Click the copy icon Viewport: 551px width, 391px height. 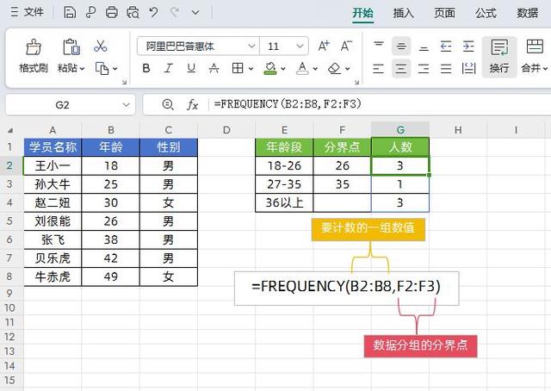[x=102, y=68]
